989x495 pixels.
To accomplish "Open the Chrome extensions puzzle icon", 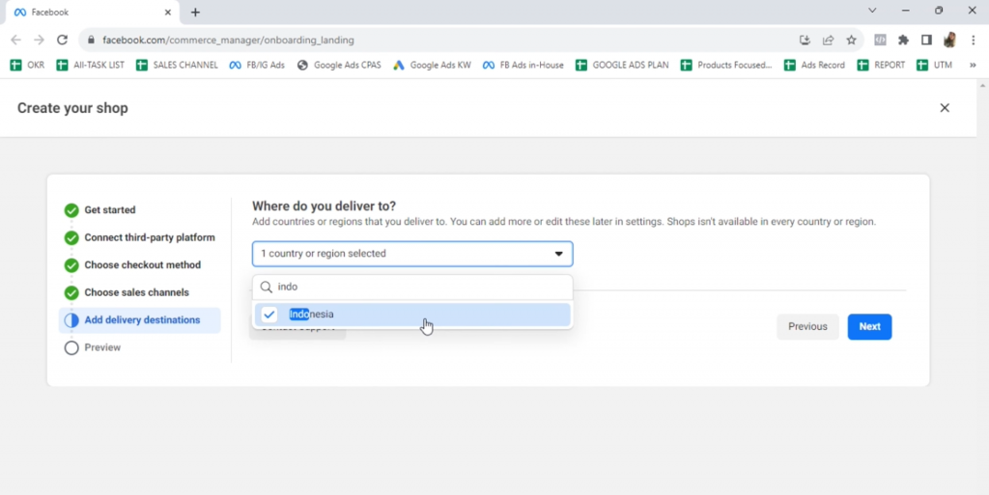I will click(x=903, y=40).
